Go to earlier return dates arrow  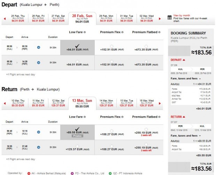coord(5,103)
